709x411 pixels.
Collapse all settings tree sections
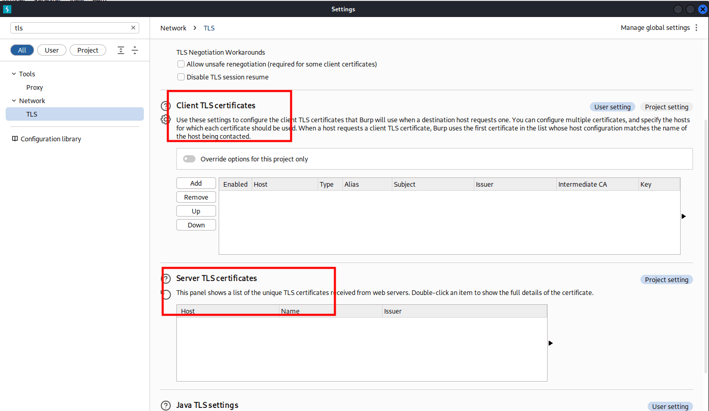coord(135,50)
